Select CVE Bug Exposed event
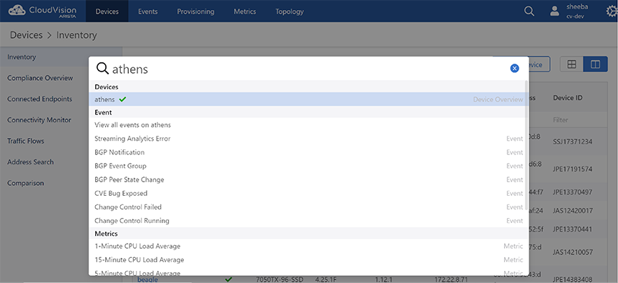Image resolution: width=618 pixels, height=283 pixels. (x=308, y=194)
